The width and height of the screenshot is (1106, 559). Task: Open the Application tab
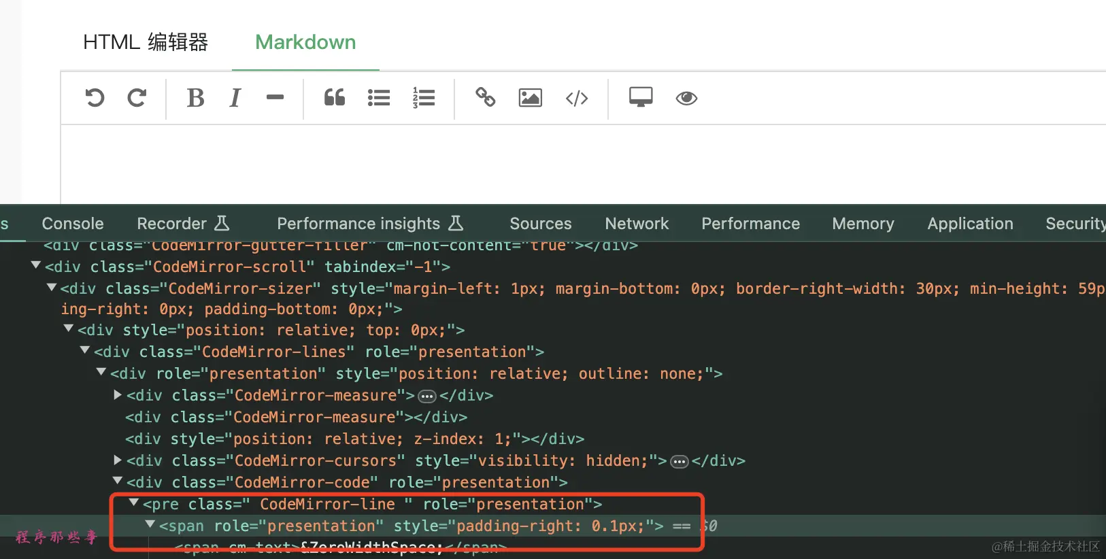pos(971,224)
